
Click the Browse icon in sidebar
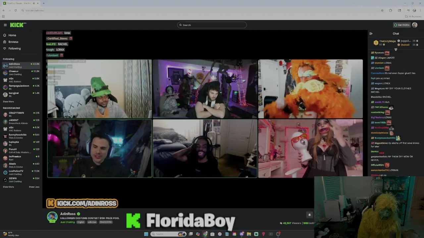tap(5, 42)
